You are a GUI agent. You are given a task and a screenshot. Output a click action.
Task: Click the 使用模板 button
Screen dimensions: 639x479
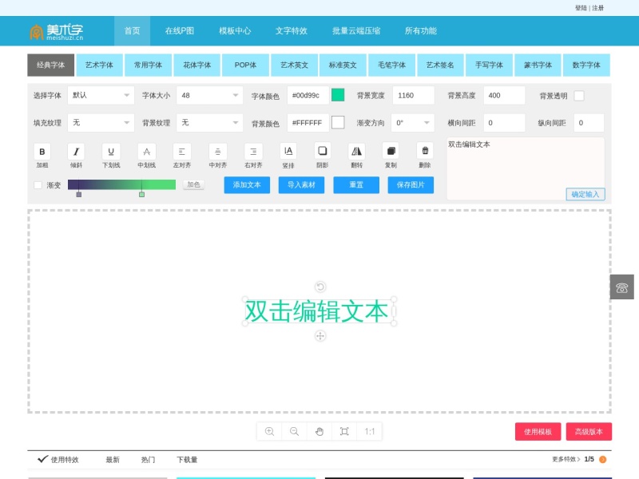(x=538, y=432)
